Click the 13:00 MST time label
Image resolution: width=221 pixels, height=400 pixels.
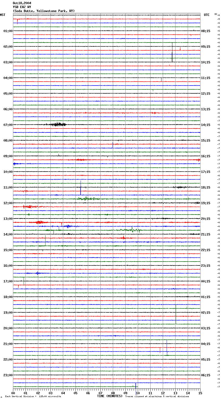[8, 219]
